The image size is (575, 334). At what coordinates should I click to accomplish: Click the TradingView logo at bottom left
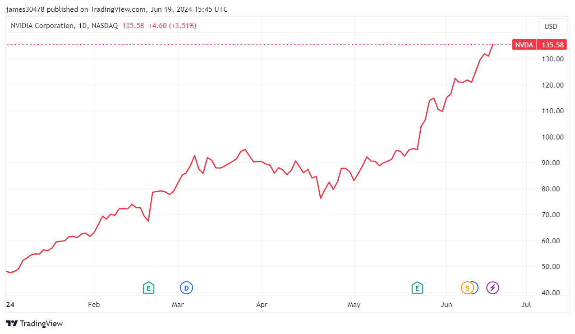point(34,323)
